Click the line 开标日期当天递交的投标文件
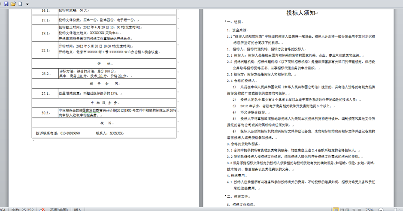This screenshot has height=211, width=403. pyautogui.click(x=95, y=39)
